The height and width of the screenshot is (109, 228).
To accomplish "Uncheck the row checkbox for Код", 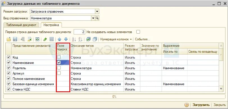I will pyautogui.click(x=9, y=57).
